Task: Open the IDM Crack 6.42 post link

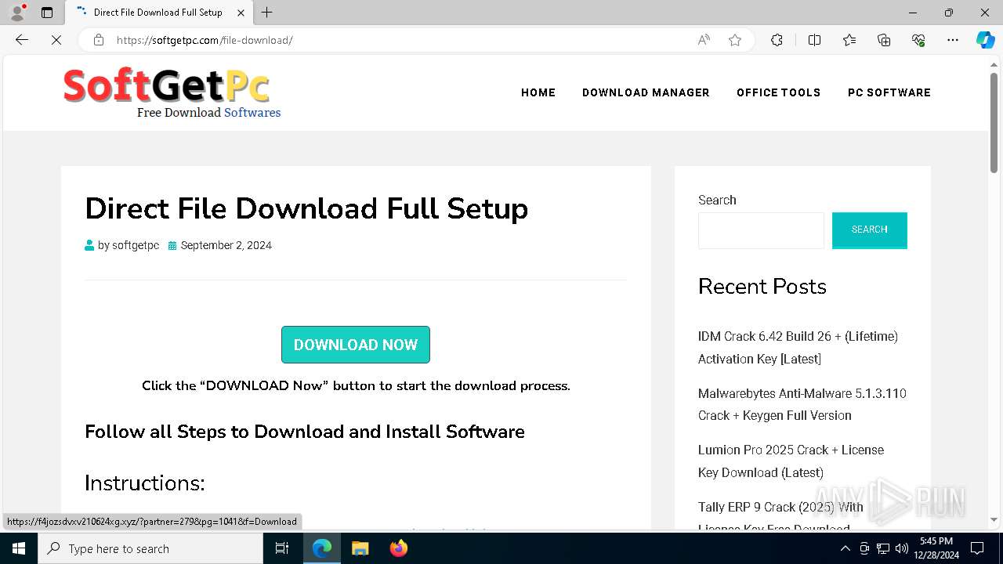Action: pyautogui.click(x=798, y=347)
